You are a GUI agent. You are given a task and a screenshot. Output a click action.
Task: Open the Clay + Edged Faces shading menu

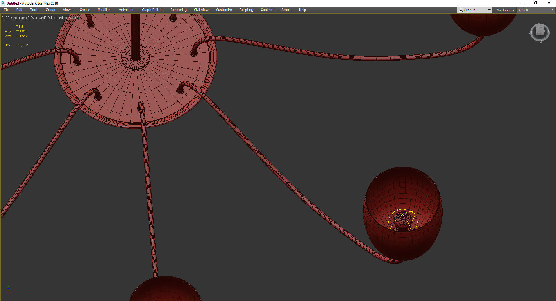(63, 18)
